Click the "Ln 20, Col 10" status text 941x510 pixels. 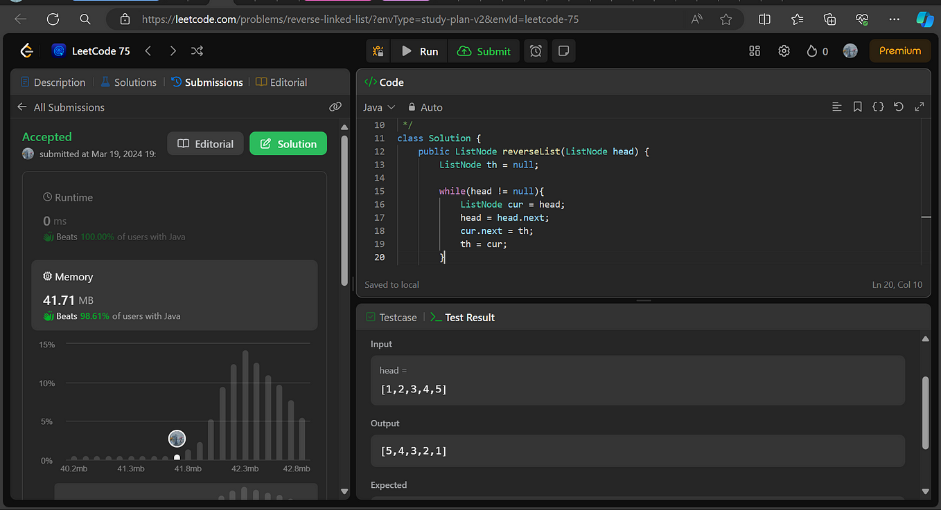[x=897, y=284]
